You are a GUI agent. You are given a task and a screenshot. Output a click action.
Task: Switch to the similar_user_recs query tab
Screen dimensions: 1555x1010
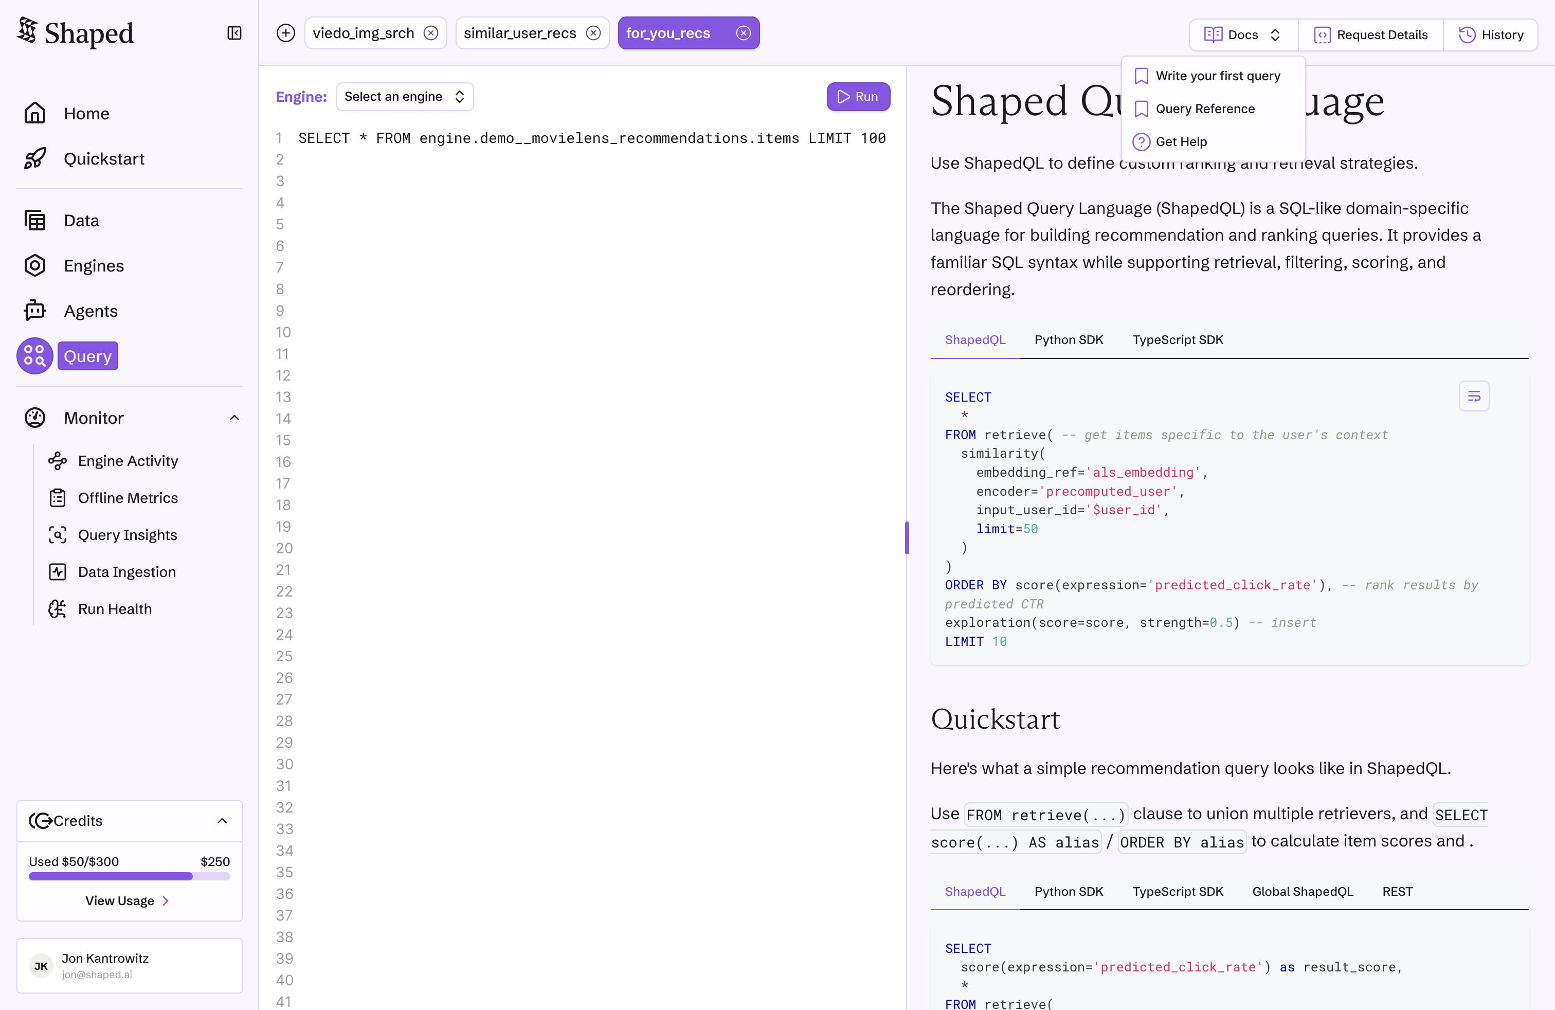pos(519,33)
